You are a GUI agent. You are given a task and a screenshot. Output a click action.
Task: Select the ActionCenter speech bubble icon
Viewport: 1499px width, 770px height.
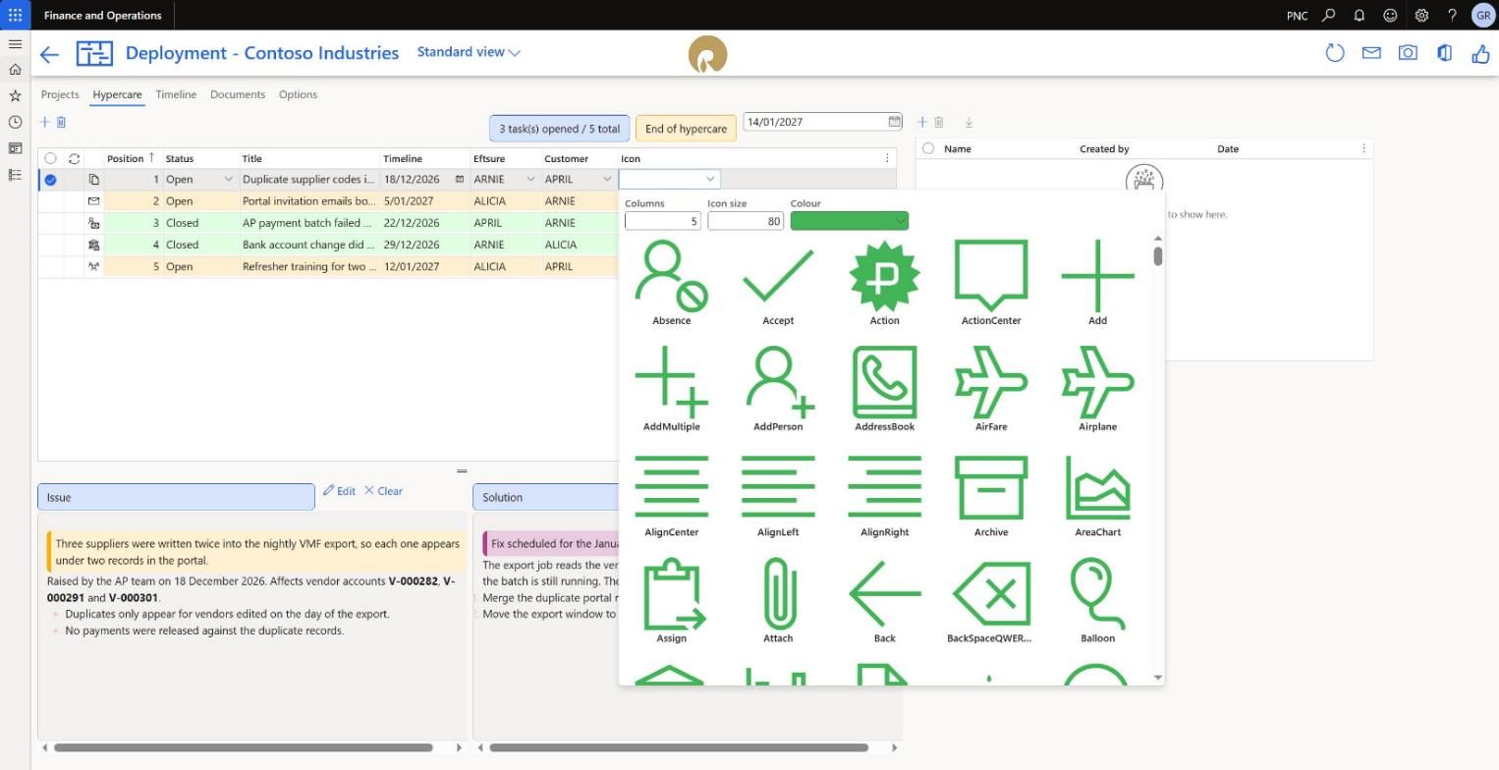point(991,283)
